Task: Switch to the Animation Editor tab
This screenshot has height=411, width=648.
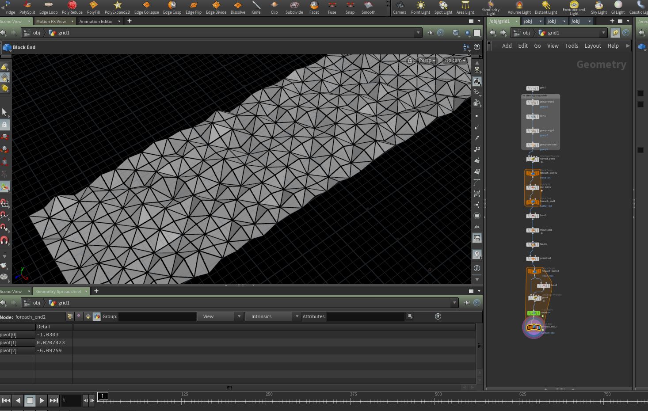Action: (96, 21)
